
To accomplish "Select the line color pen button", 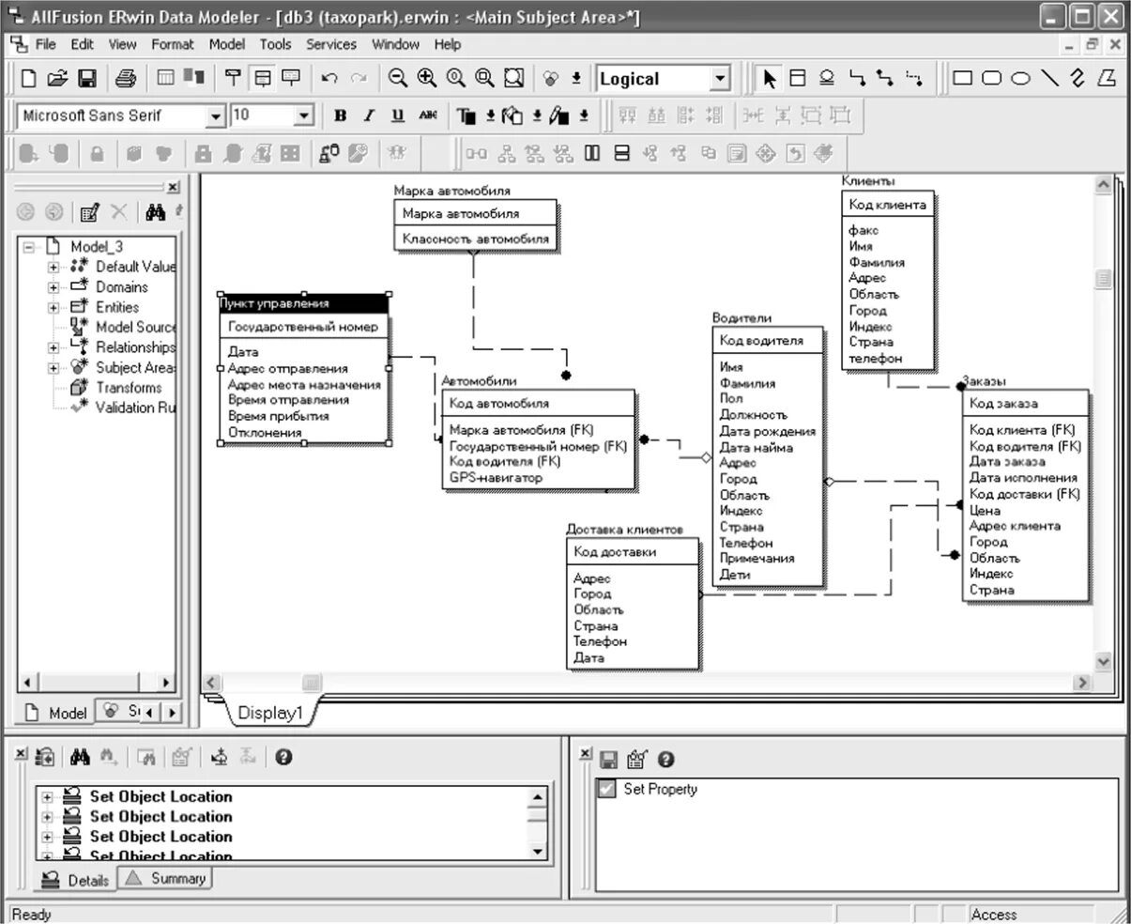I will point(560,115).
